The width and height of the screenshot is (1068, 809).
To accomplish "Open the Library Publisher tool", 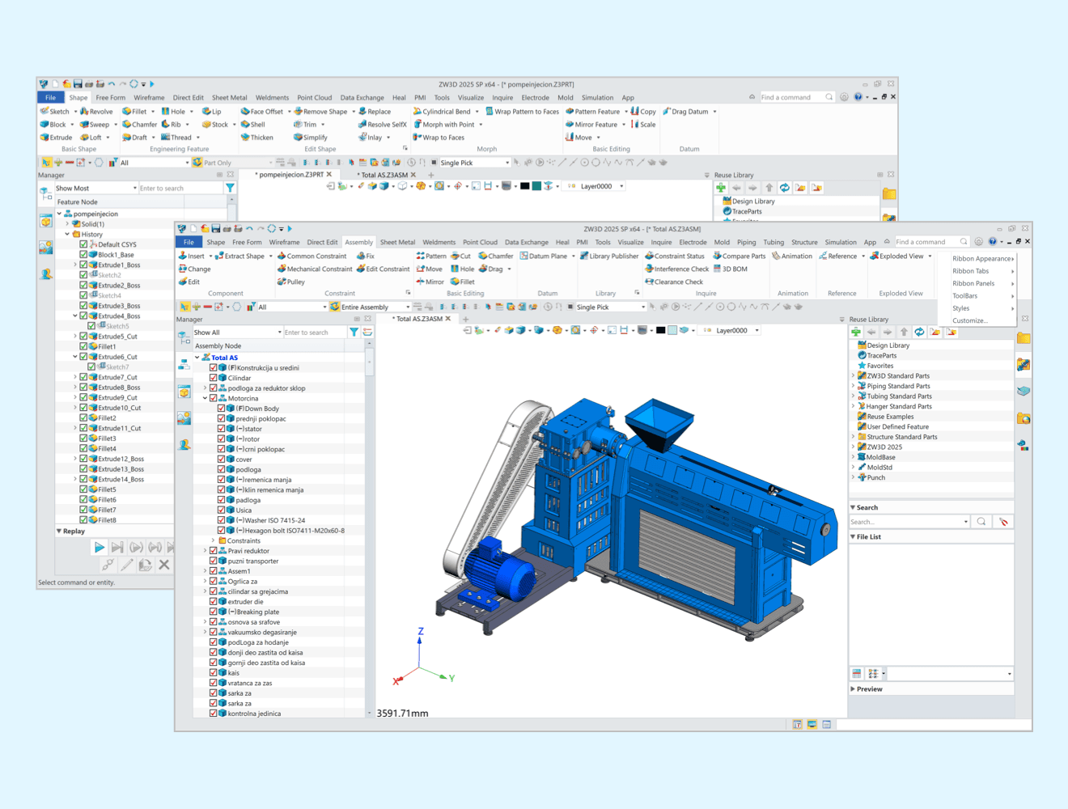I will tap(584, 256).
